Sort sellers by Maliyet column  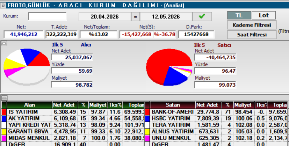244,105
